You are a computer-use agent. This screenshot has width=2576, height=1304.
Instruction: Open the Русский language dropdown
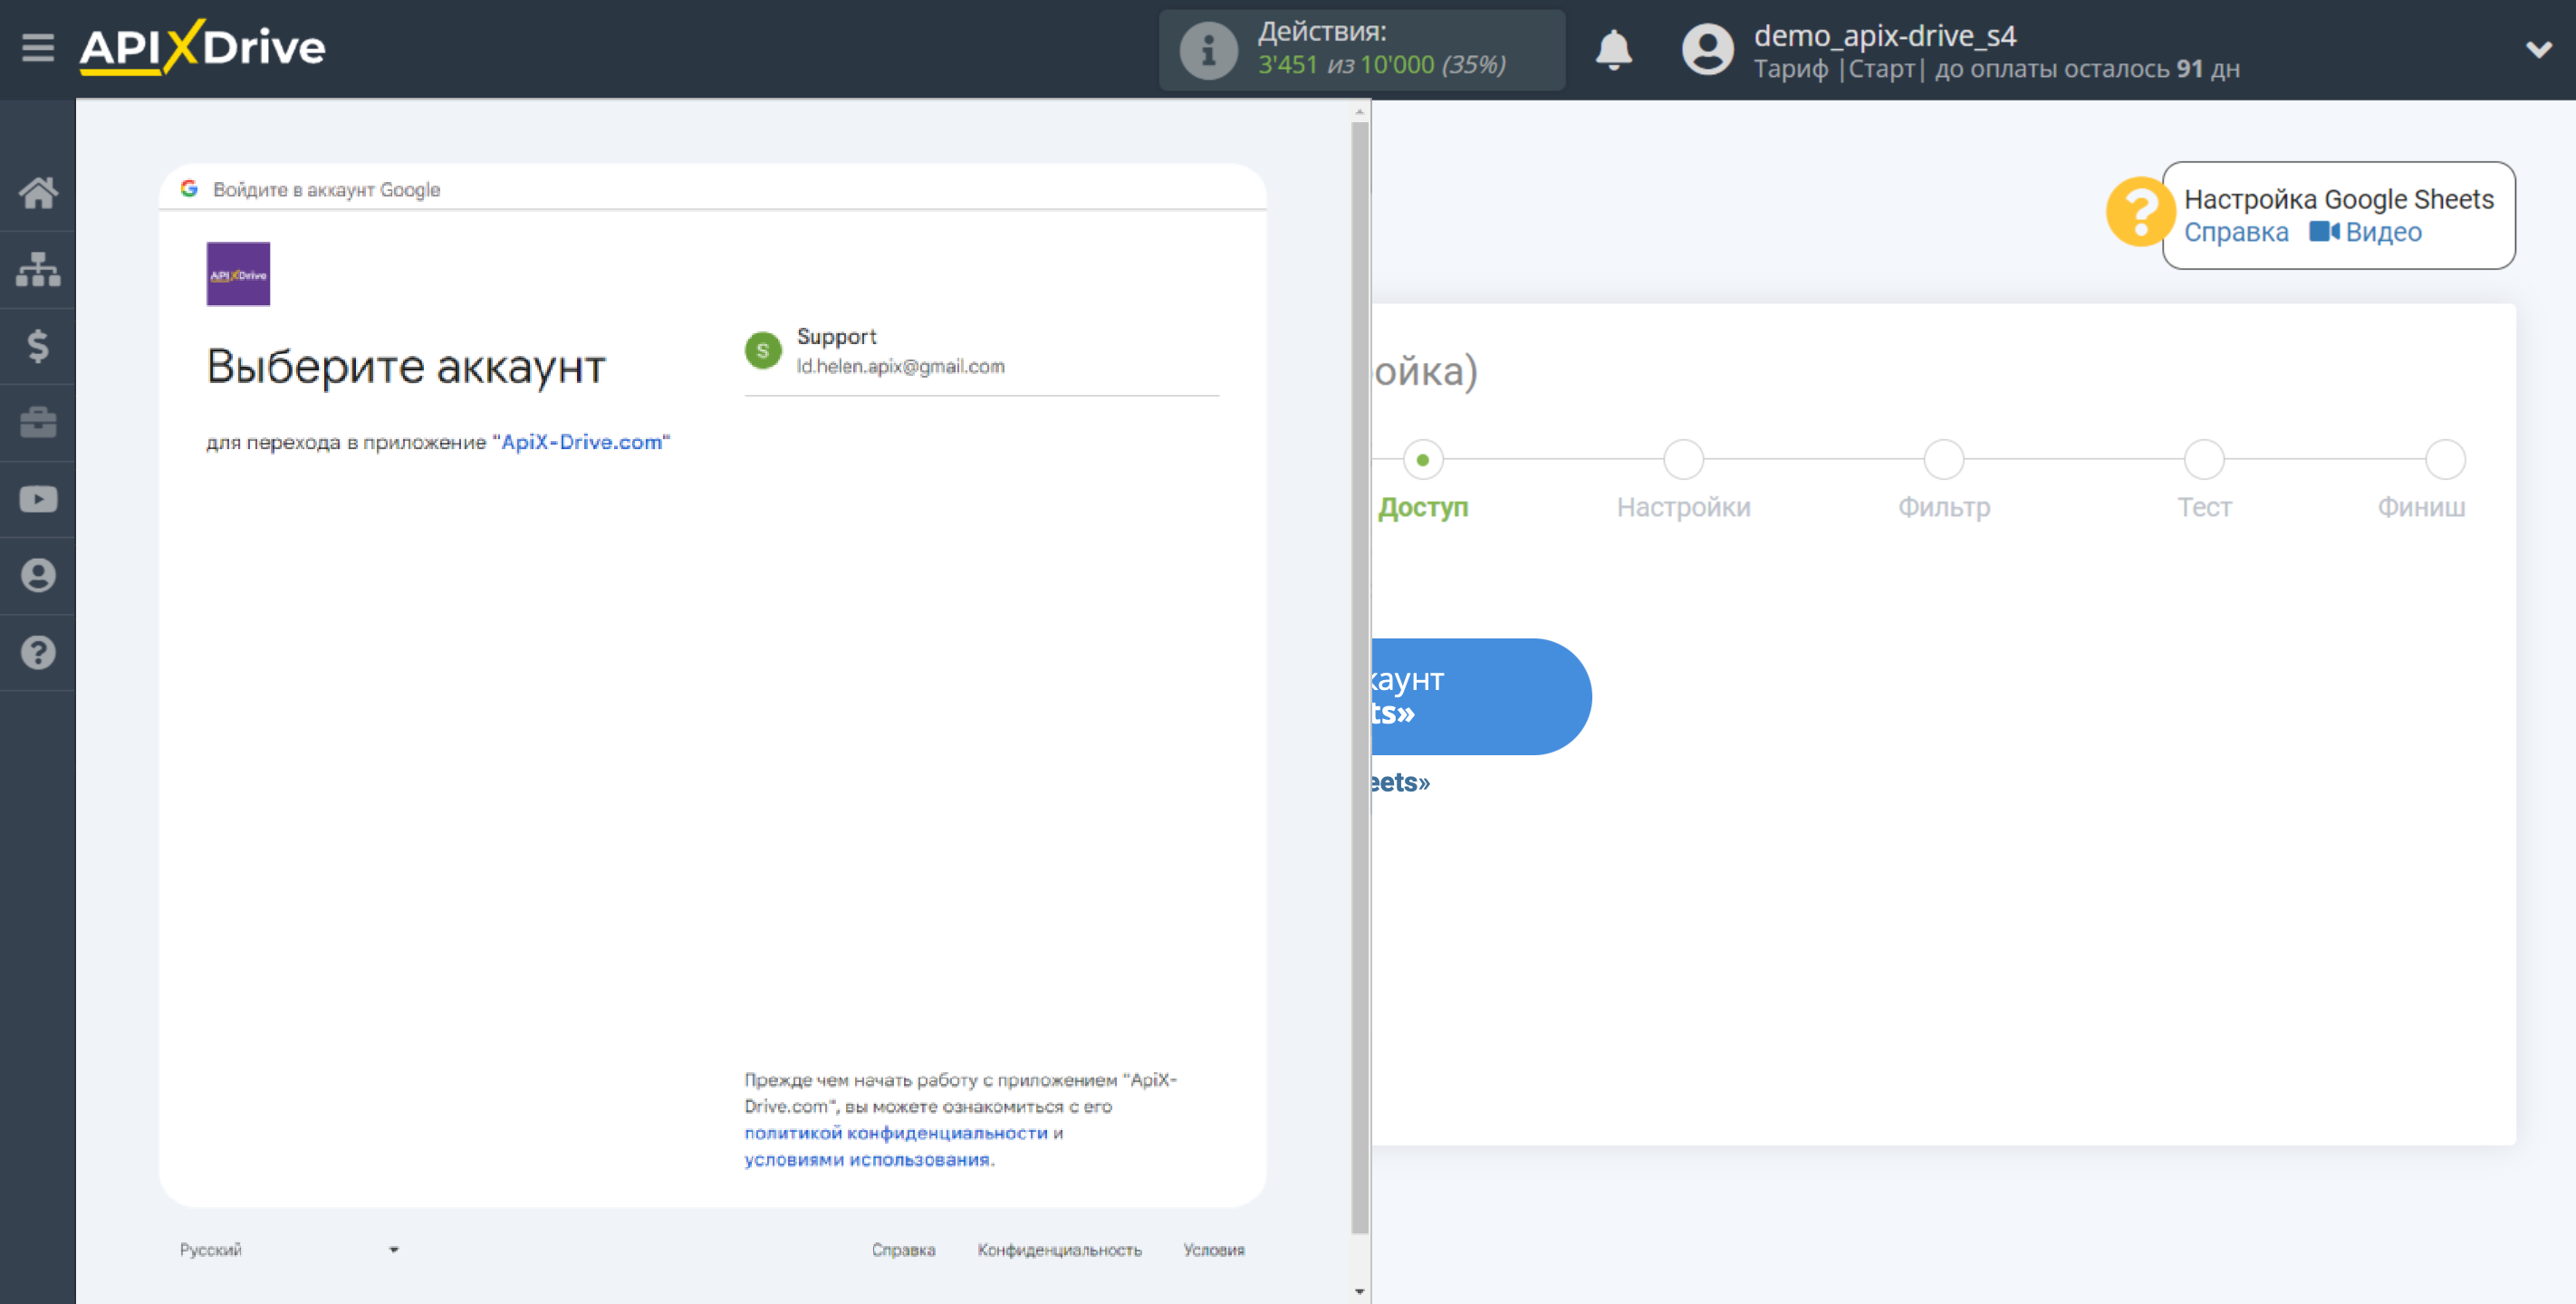point(289,1250)
